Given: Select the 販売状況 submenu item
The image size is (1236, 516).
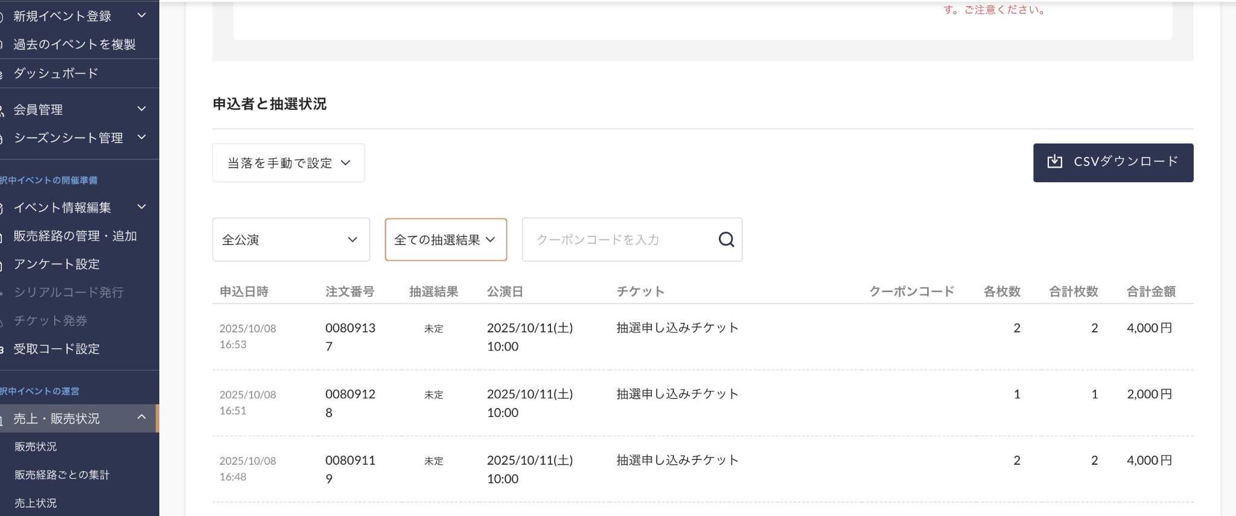Looking at the screenshot, I should pos(36,447).
